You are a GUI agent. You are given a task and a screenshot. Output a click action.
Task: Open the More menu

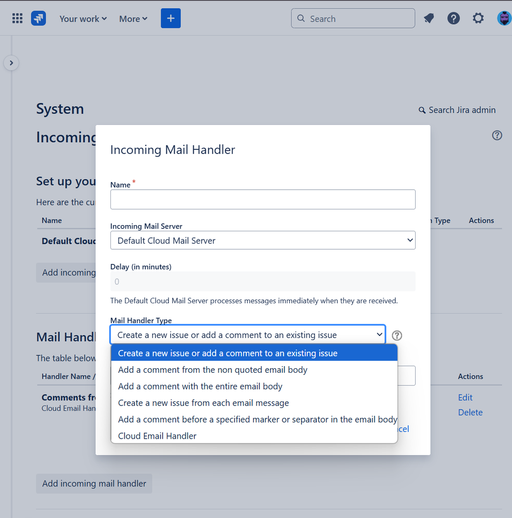coord(133,19)
